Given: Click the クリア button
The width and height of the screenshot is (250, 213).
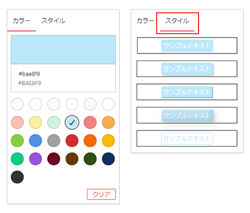Looking at the screenshot, I should click(x=101, y=194).
